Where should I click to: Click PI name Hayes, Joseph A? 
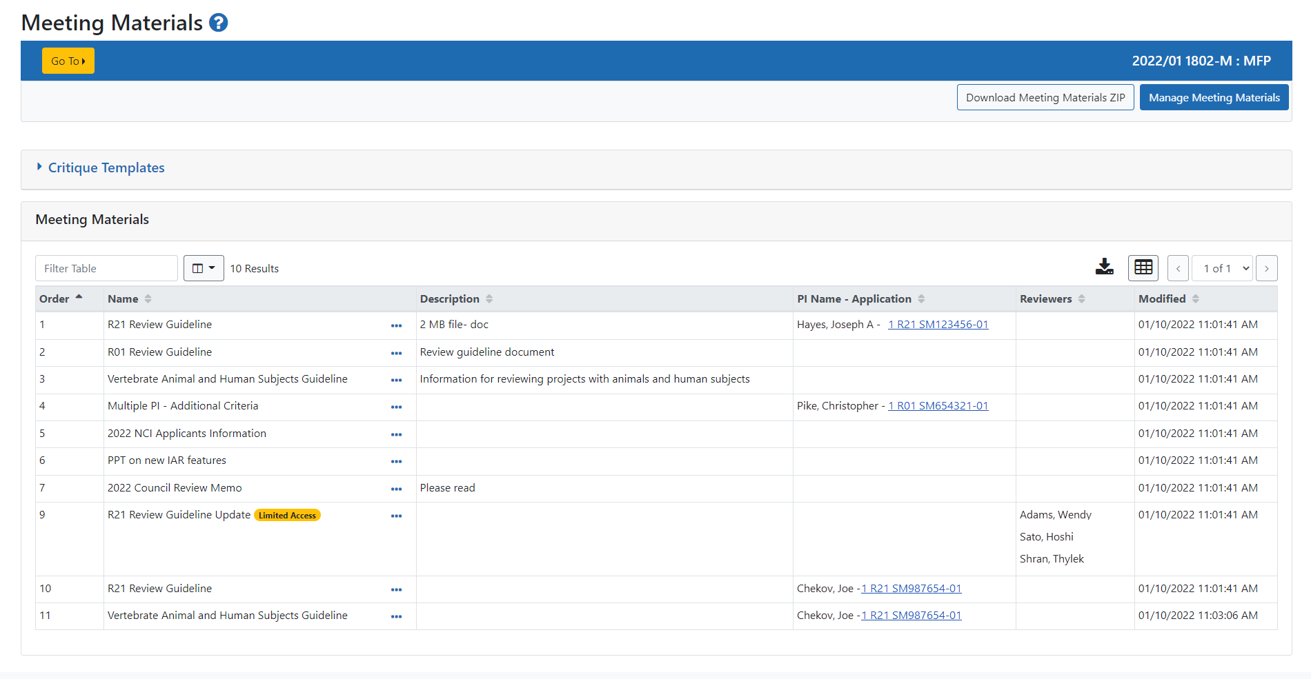click(x=835, y=324)
